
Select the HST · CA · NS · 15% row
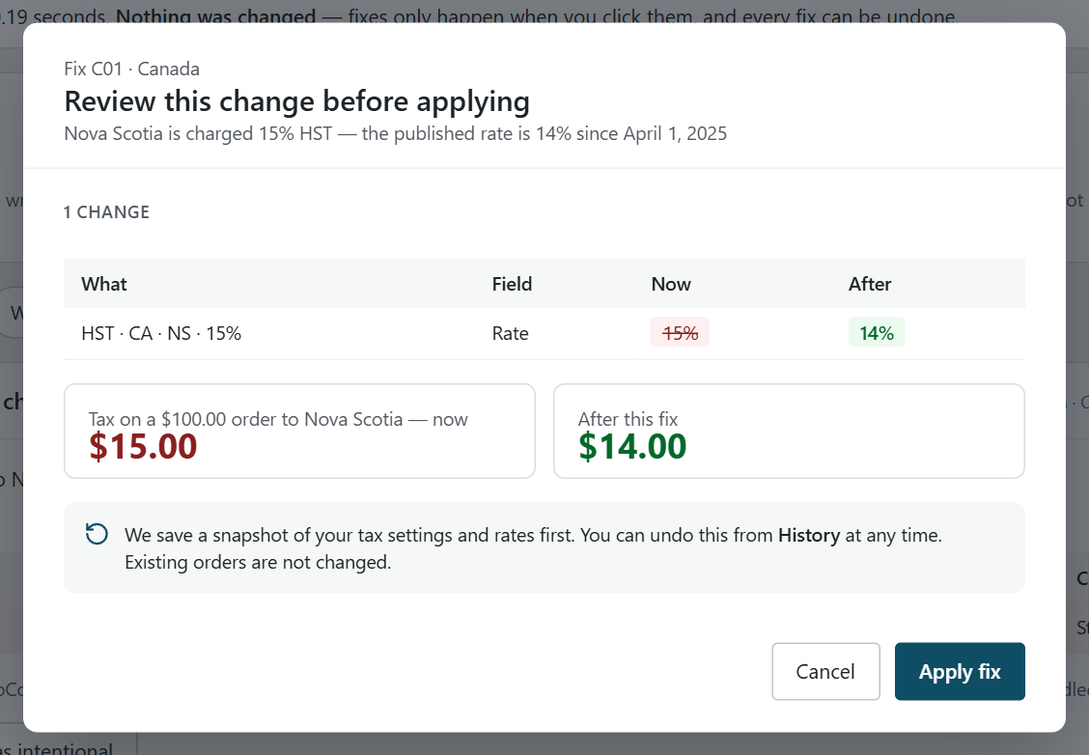click(x=544, y=333)
